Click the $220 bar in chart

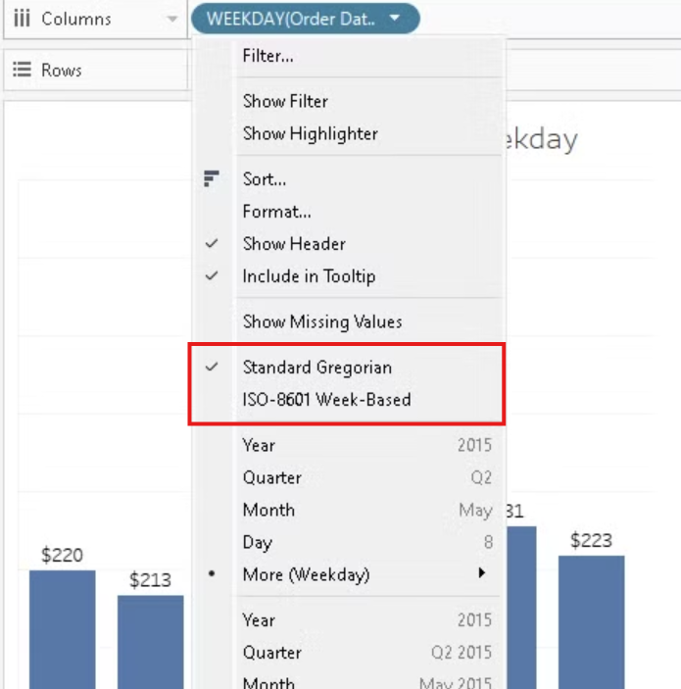(62, 627)
